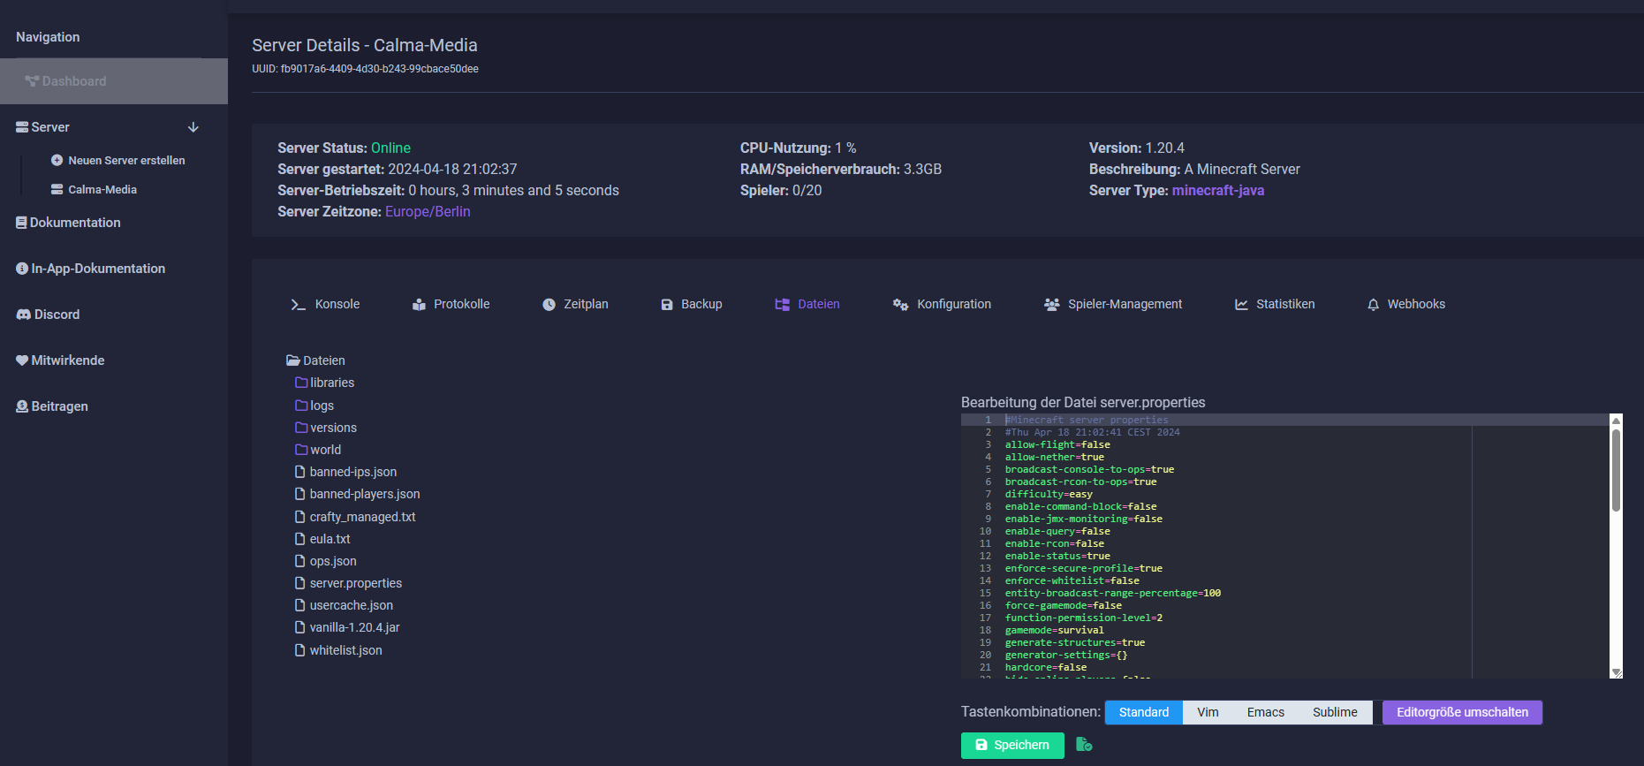Click the Speichern save button
The width and height of the screenshot is (1644, 766).
1012,745
